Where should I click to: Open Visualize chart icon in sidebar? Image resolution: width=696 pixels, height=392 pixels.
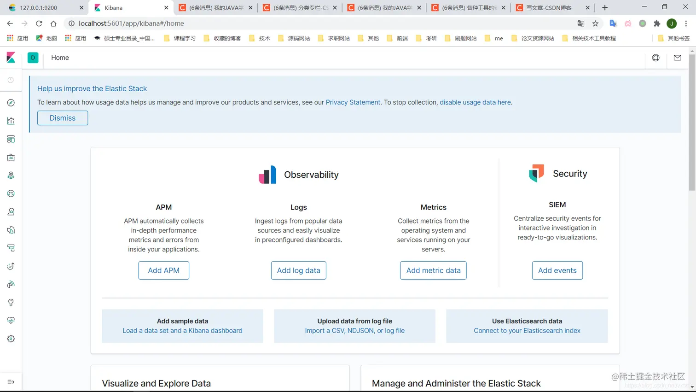click(11, 121)
